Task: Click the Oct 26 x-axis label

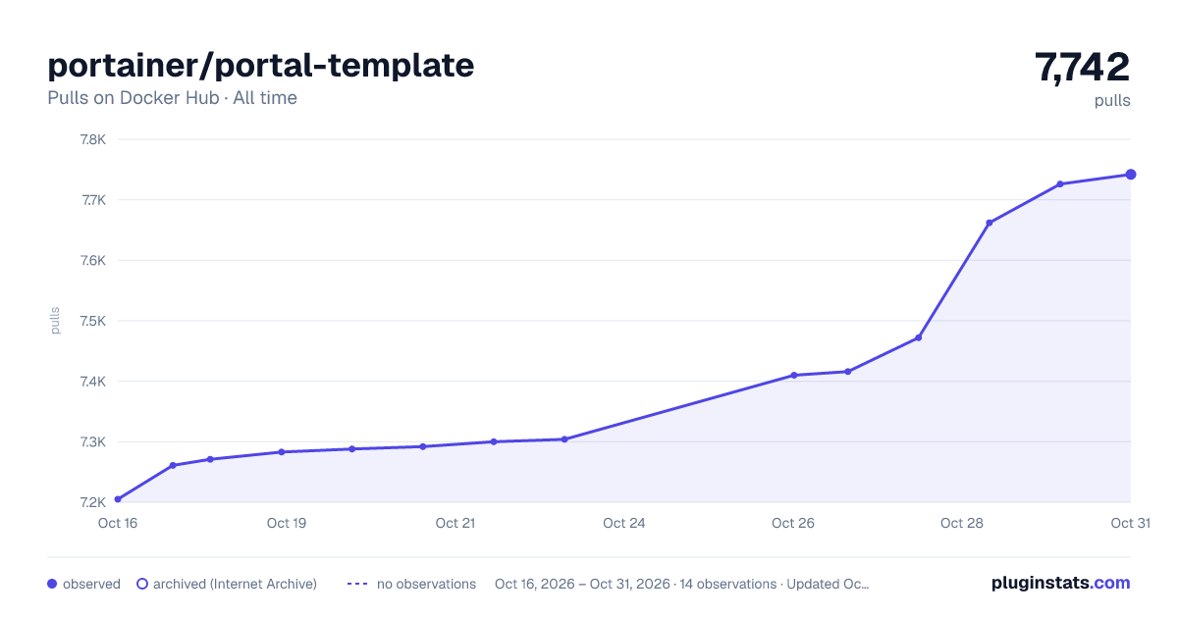Action: coord(793,523)
